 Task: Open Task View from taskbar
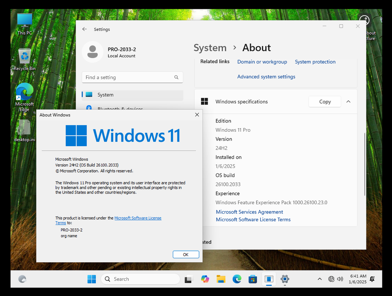click(x=189, y=279)
